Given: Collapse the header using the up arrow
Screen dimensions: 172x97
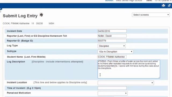Looking at the screenshot, I should point(1,9).
